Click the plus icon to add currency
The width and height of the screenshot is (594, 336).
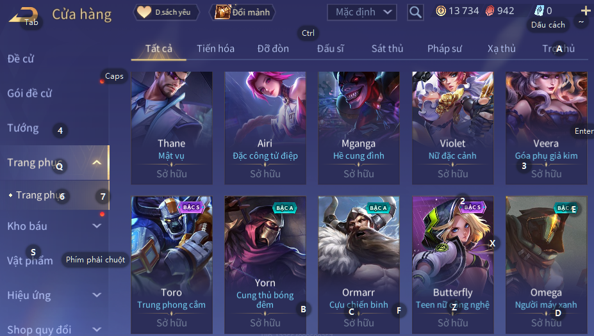click(586, 11)
